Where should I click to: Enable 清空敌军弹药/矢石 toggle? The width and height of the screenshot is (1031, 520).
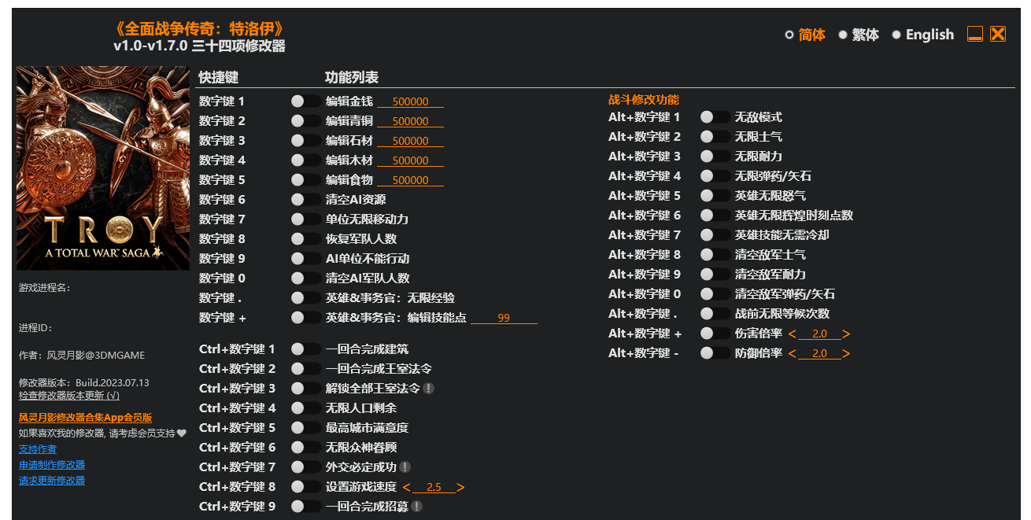click(x=715, y=294)
